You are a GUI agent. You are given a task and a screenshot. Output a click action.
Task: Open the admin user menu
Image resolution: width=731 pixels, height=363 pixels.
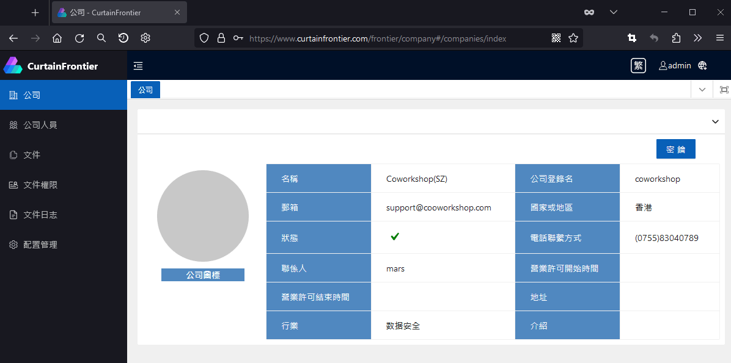click(x=675, y=66)
